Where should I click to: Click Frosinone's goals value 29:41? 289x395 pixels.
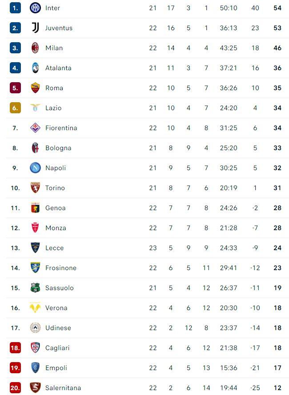[x=228, y=268]
